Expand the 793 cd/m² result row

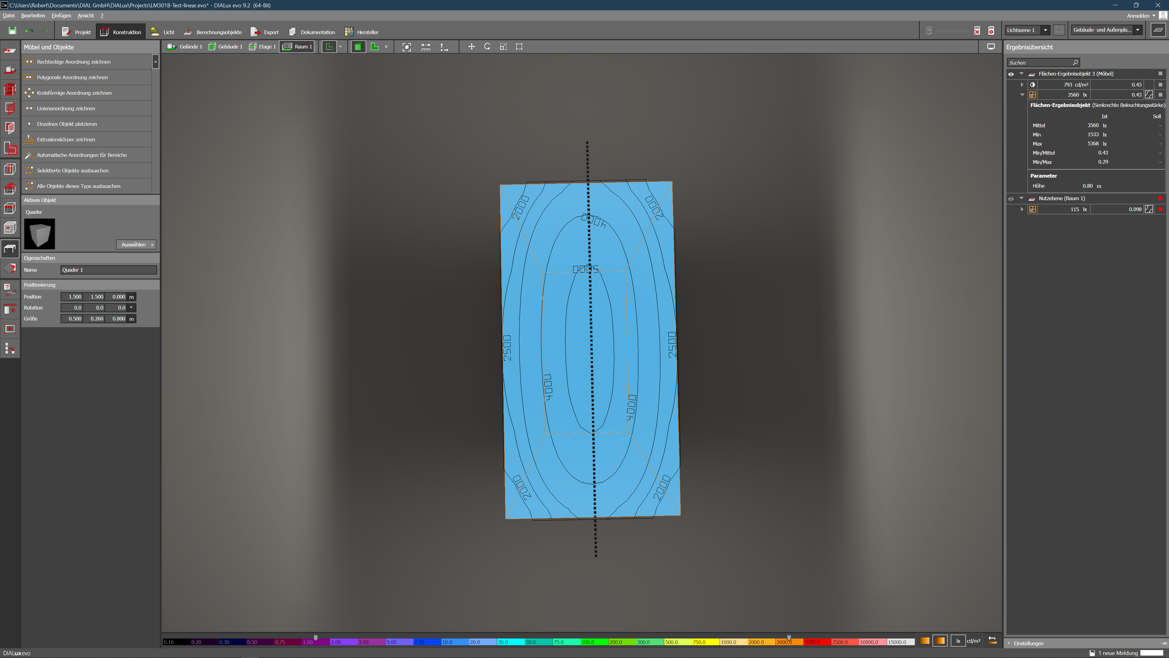(1022, 85)
